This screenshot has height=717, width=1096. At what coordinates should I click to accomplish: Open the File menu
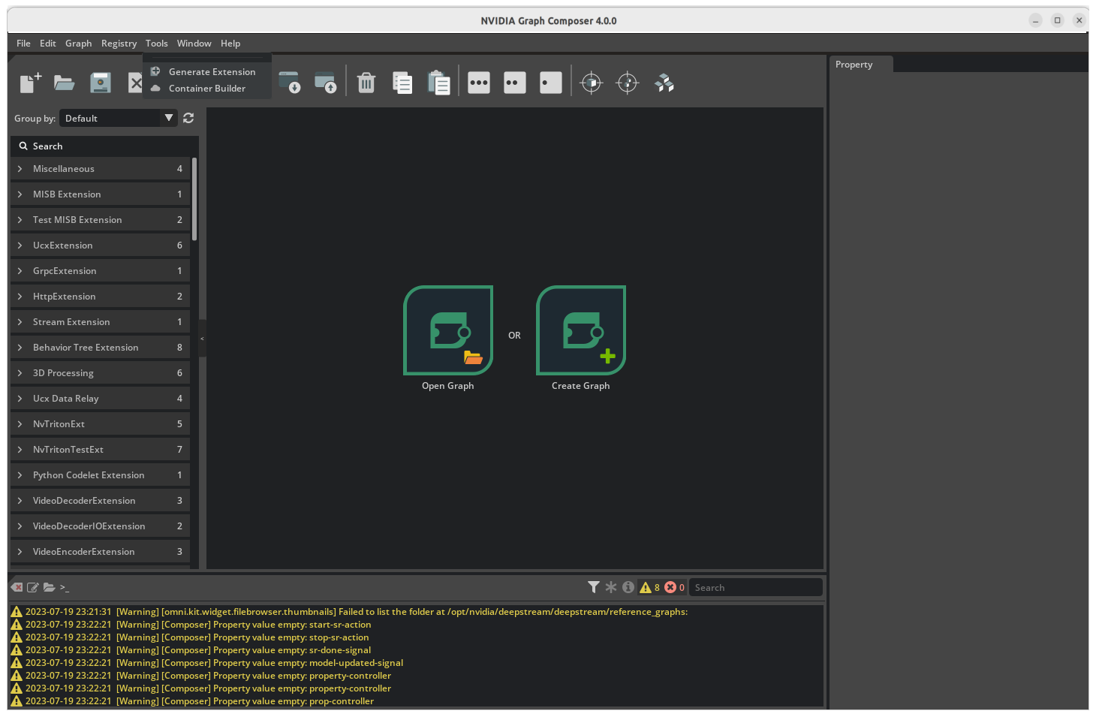pos(24,44)
